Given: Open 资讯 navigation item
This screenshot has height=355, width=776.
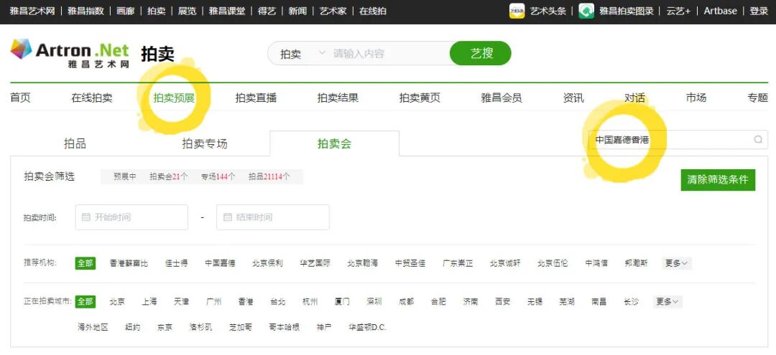Looking at the screenshot, I should point(573,98).
